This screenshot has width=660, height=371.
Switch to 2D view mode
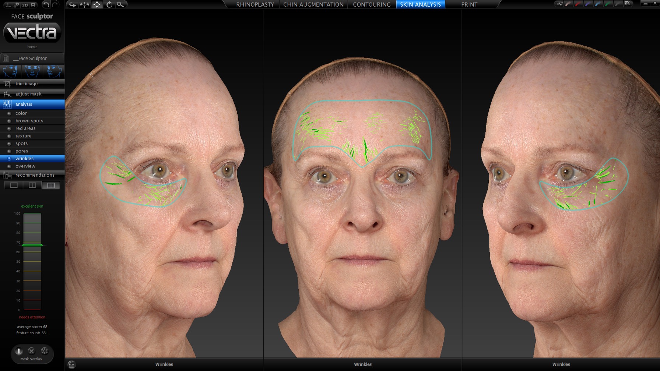(x=25, y=5)
